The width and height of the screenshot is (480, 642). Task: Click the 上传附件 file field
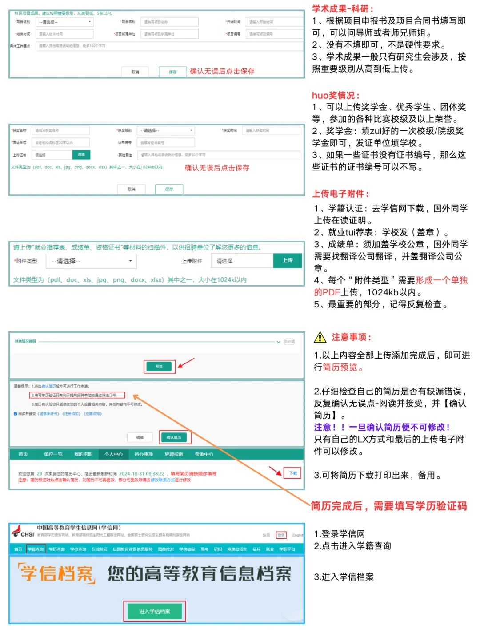tap(242, 261)
